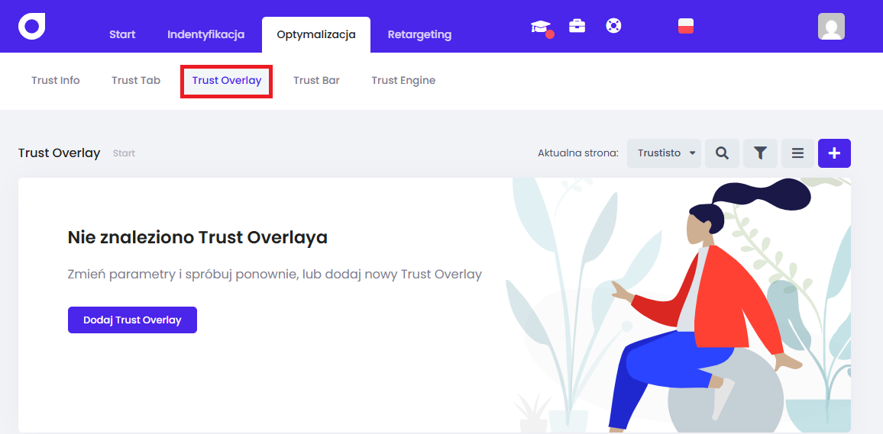Select Trust Tab in submenu

(x=136, y=80)
